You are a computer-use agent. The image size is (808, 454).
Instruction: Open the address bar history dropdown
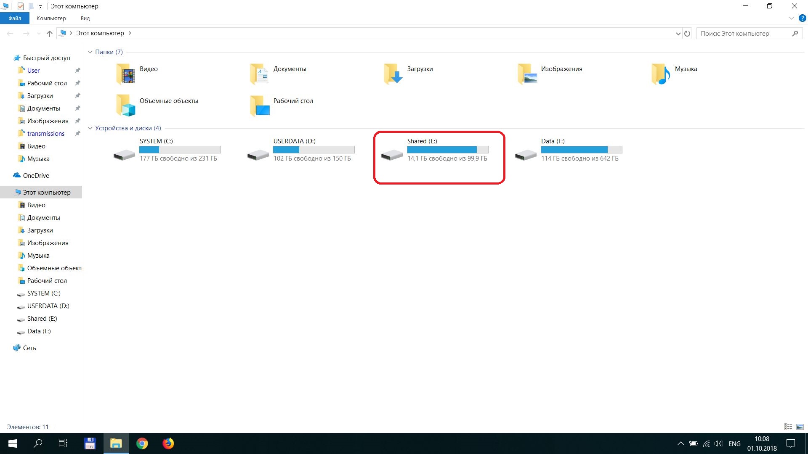coord(678,33)
